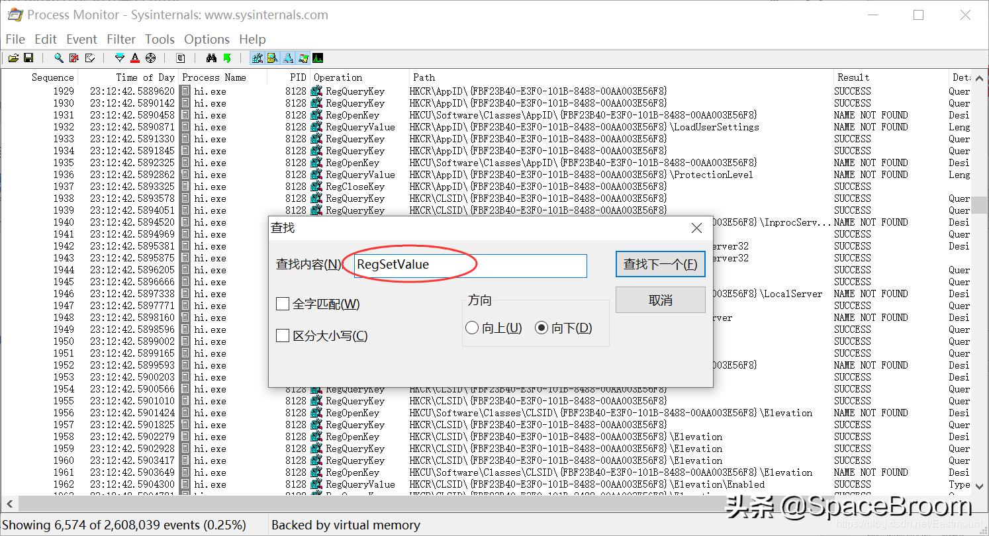Click the PID column header
The image size is (989, 536).
(298, 77)
